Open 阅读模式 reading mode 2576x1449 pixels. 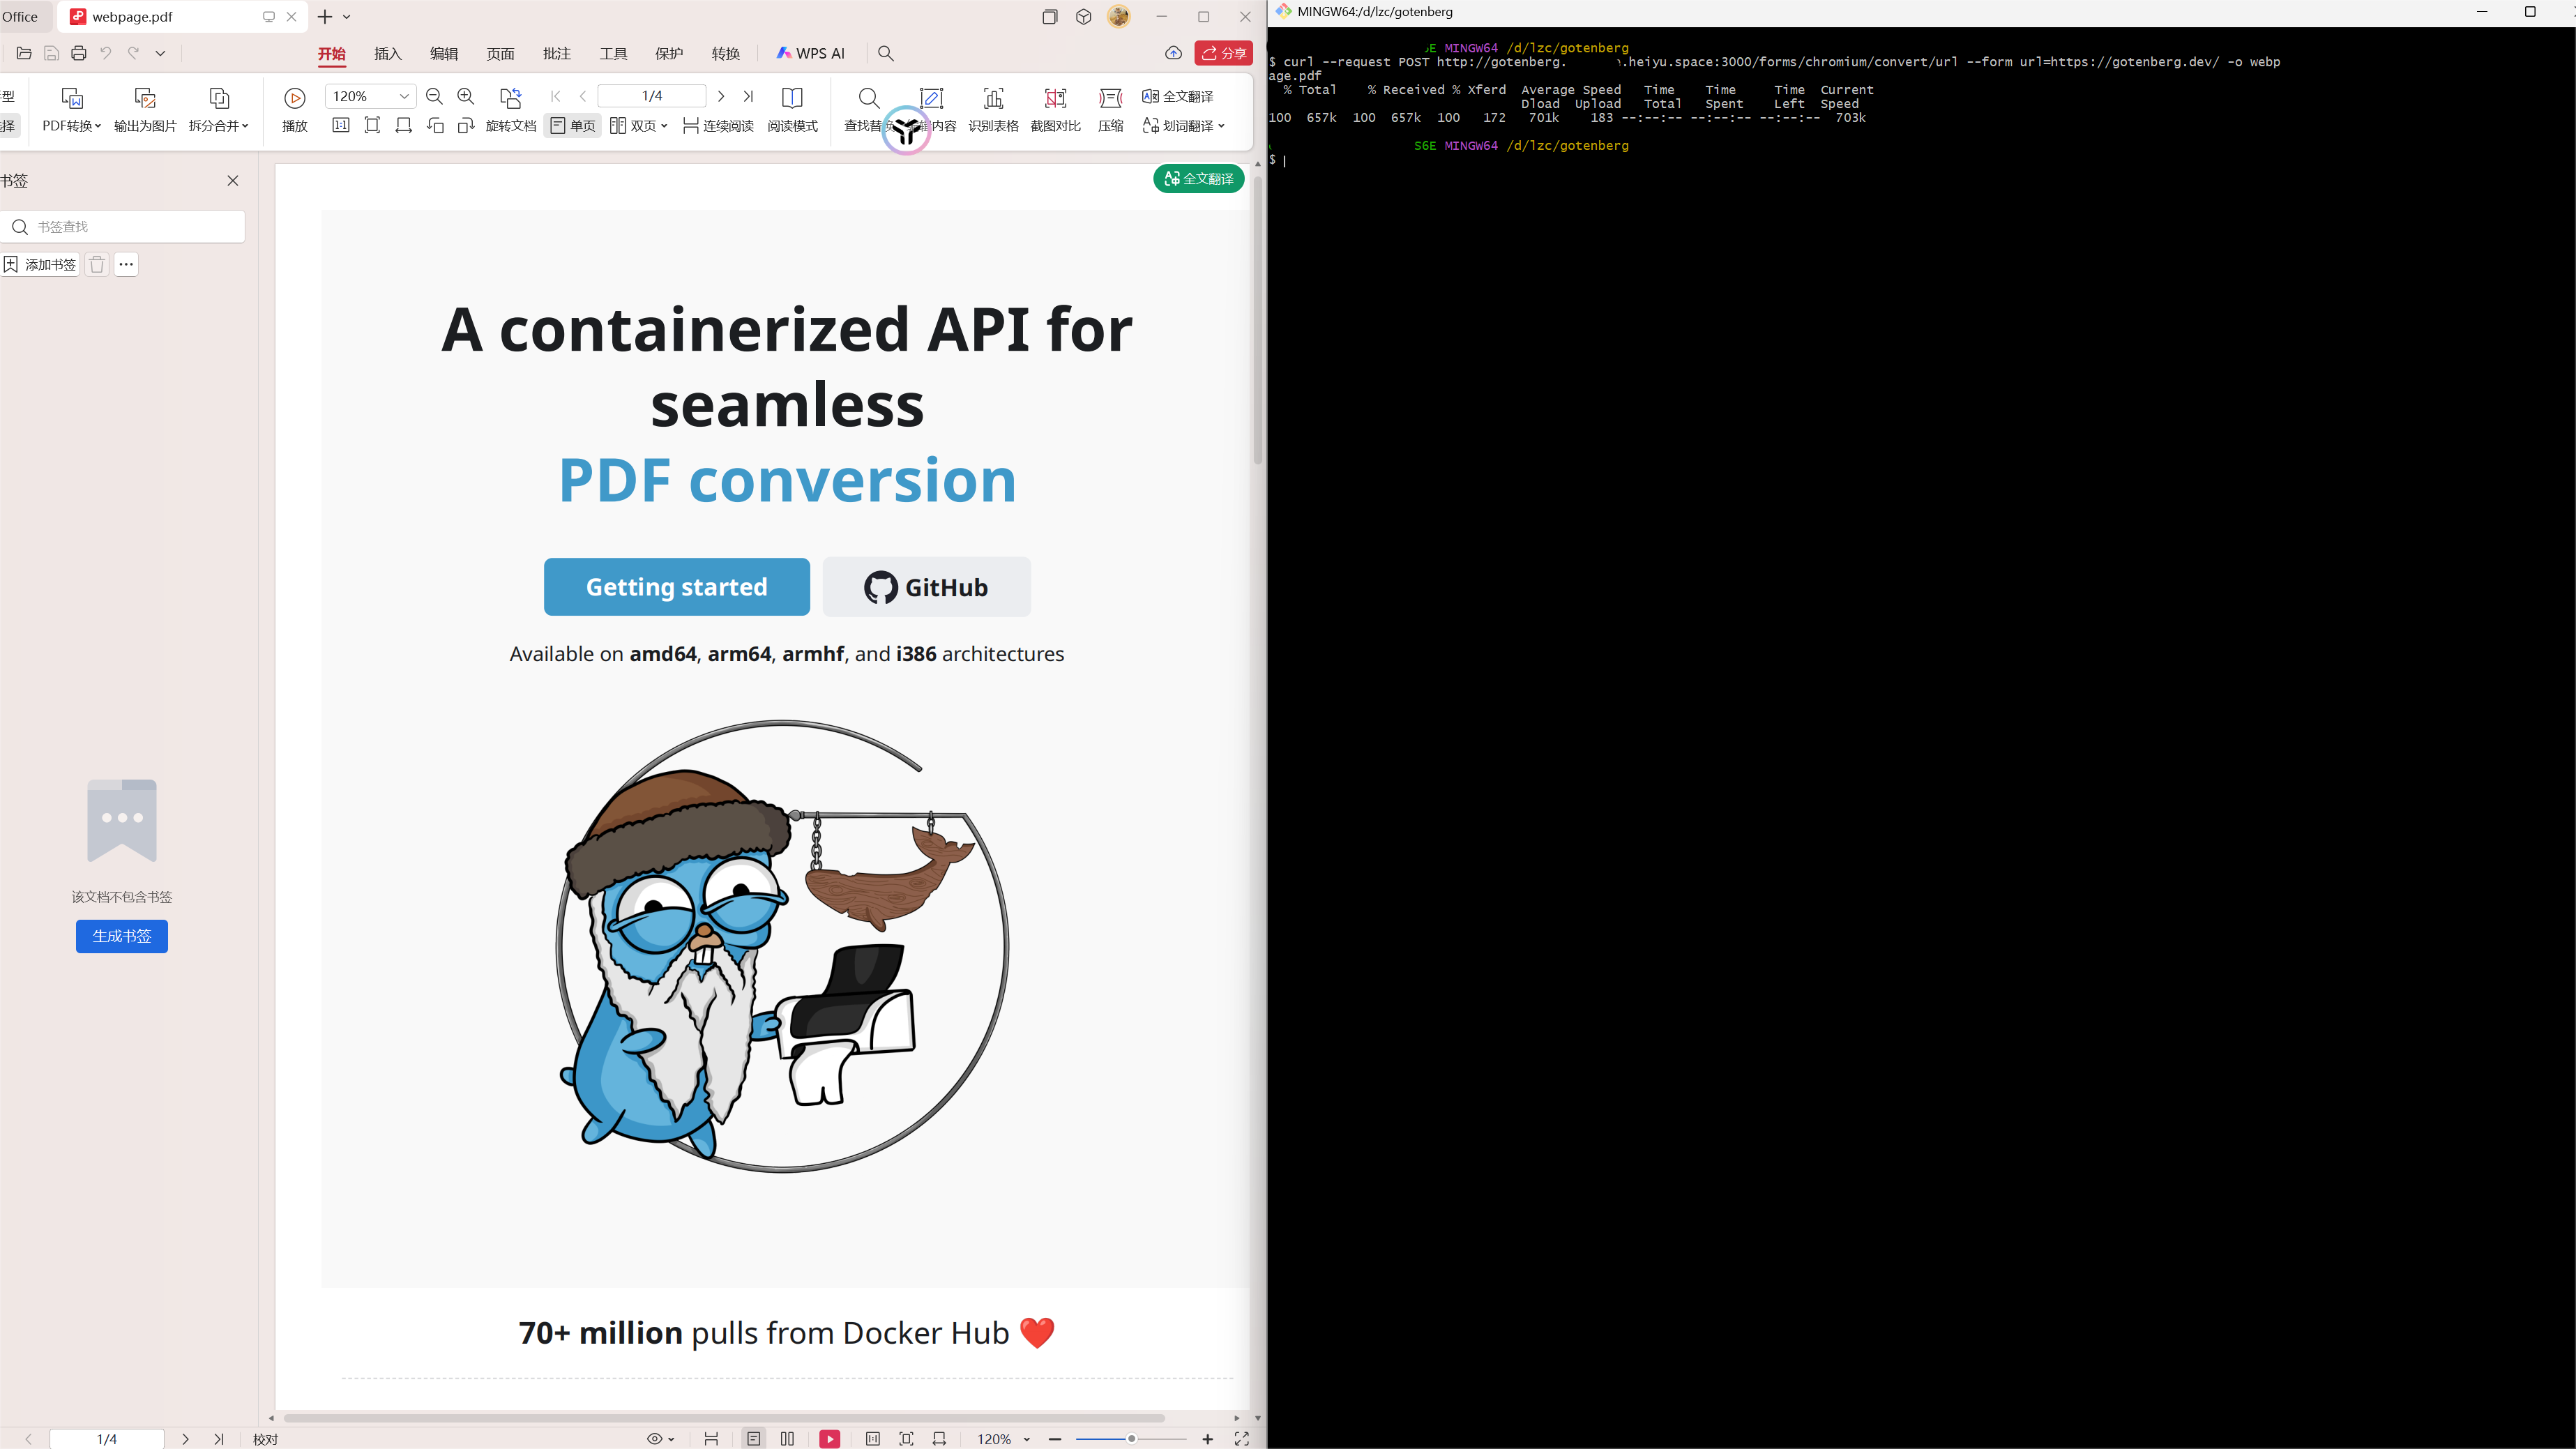792,108
